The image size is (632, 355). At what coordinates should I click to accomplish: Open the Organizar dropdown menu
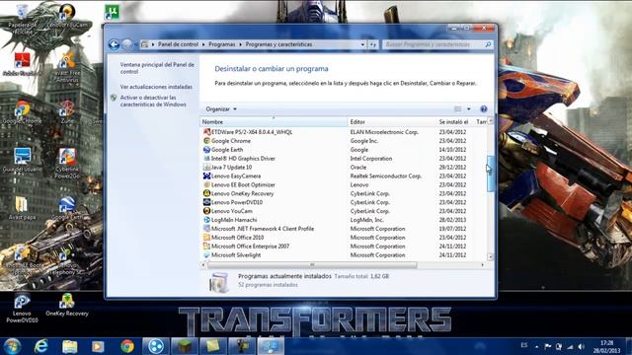(221, 109)
